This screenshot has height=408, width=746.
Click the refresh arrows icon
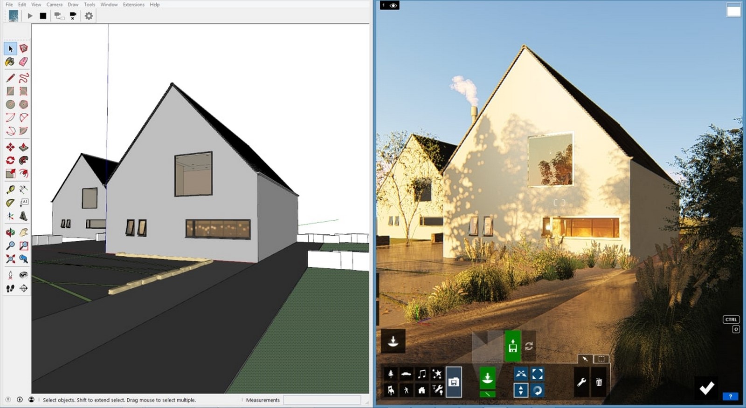(529, 346)
